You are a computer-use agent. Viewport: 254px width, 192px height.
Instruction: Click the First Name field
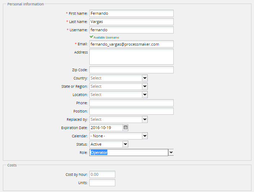(131, 13)
